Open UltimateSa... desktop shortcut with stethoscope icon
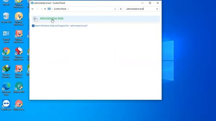 (x=19, y=105)
